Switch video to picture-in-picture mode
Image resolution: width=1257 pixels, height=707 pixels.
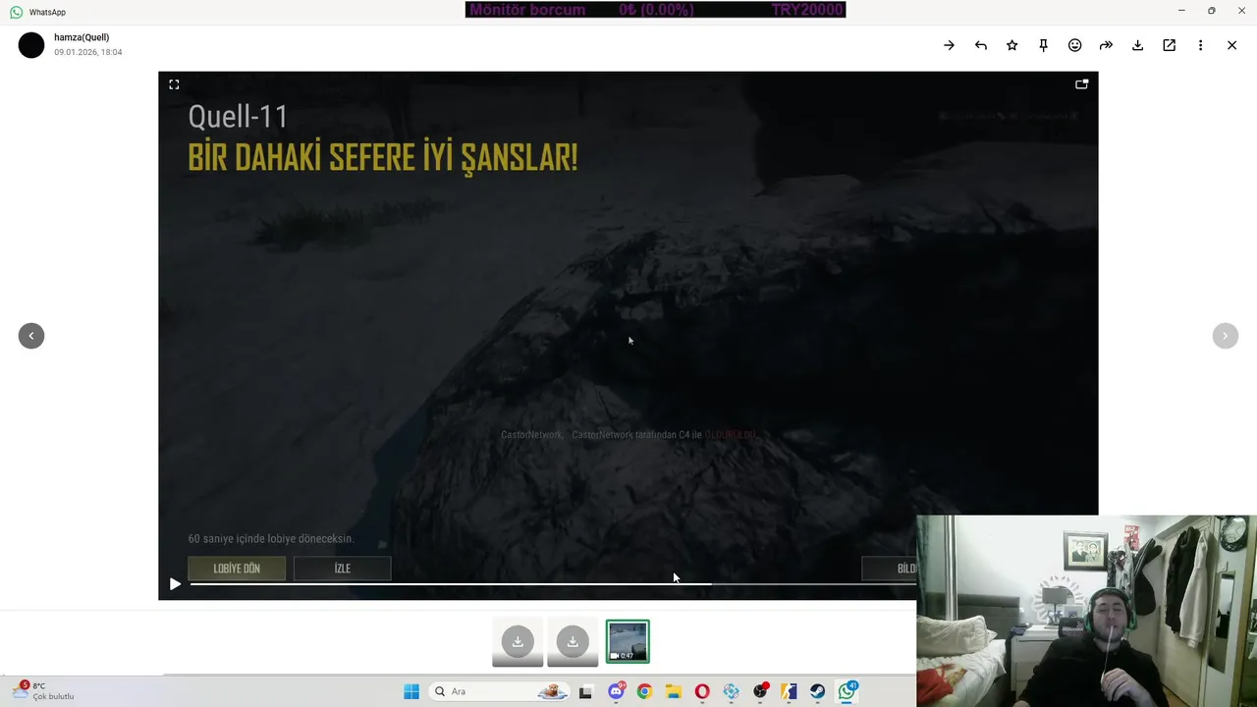(x=1081, y=84)
